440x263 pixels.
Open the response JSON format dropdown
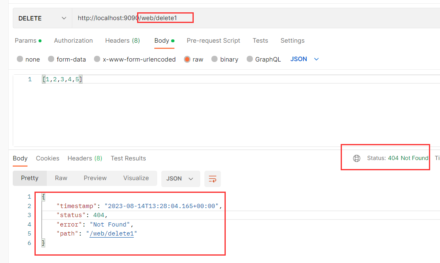181,179
